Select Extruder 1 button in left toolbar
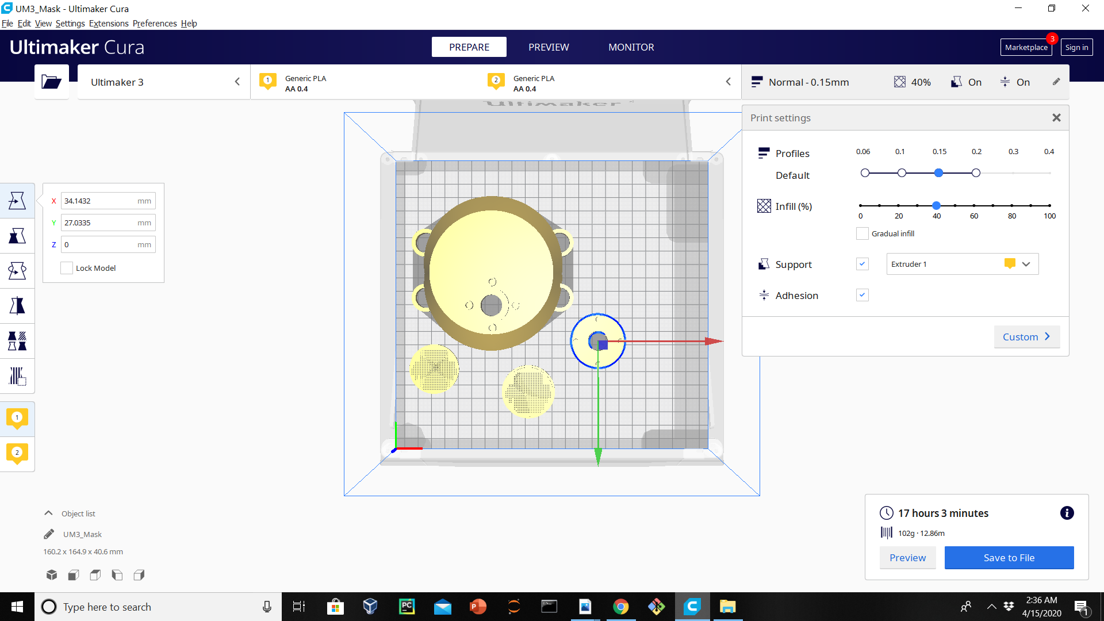This screenshot has height=621, width=1104. coord(17,419)
